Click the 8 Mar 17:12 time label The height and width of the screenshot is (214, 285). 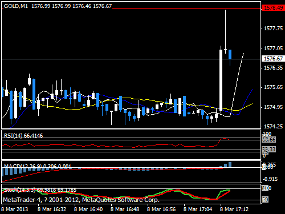[234, 209]
